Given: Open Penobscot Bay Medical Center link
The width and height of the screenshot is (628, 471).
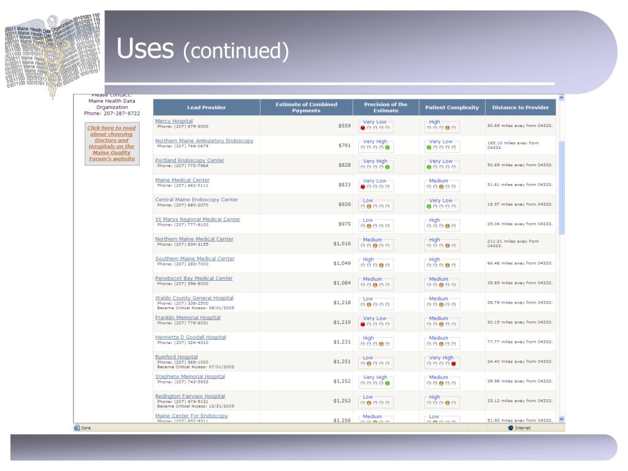Looking at the screenshot, I should click(x=194, y=278).
